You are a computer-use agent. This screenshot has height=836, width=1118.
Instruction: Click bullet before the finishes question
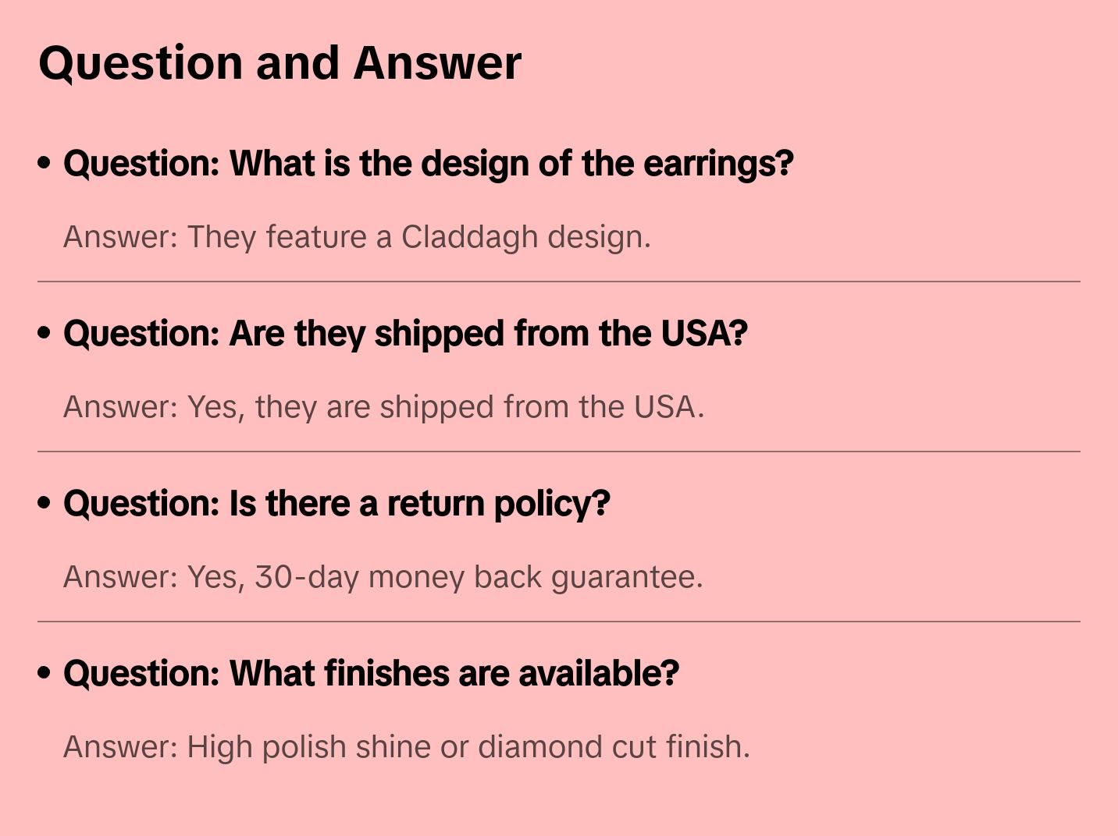45,673
